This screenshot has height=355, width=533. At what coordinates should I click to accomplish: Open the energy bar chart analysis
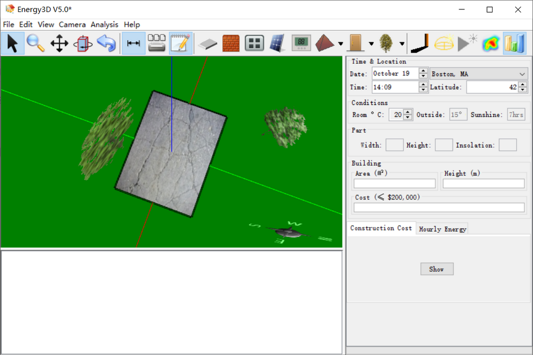514,43
